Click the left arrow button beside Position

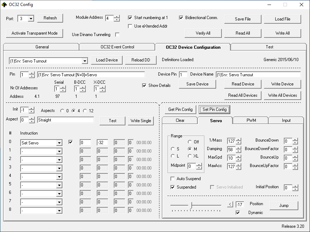coord(230,204)
